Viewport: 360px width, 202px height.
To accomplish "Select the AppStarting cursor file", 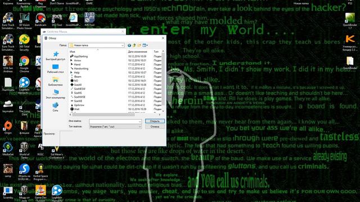I will coord(79,56).
